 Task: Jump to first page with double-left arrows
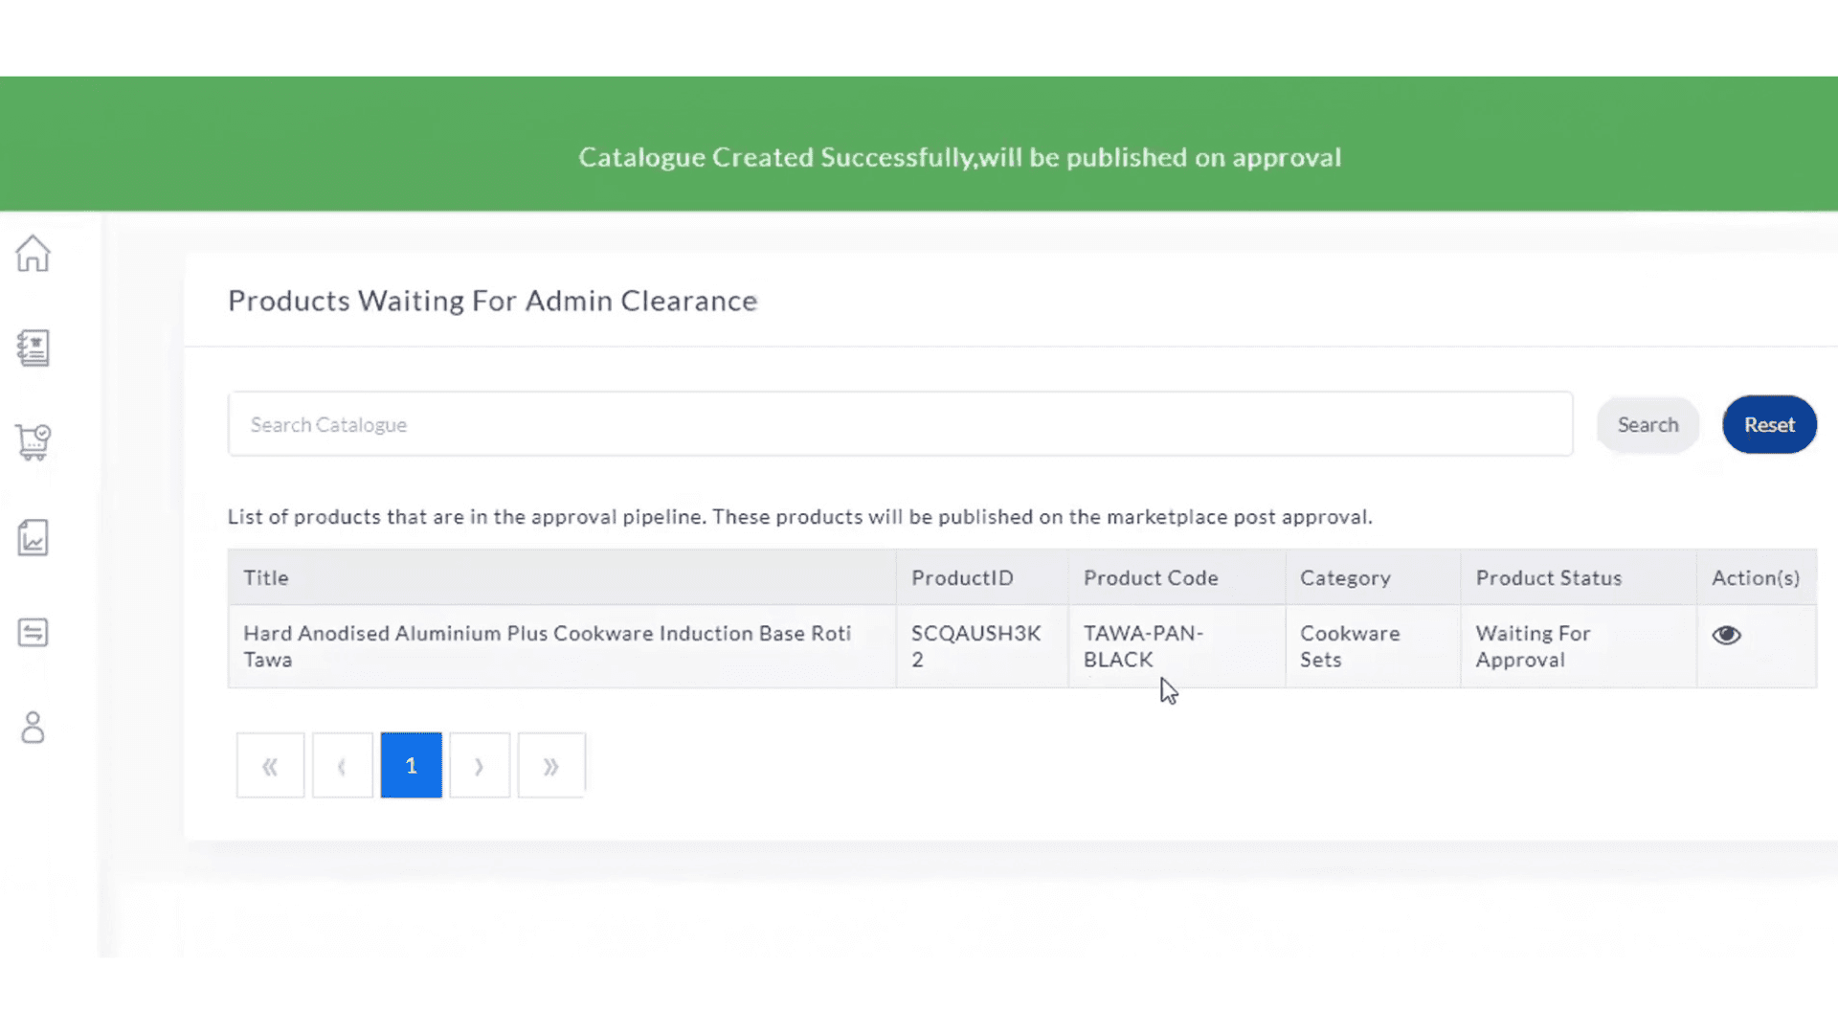pos(270,766)
